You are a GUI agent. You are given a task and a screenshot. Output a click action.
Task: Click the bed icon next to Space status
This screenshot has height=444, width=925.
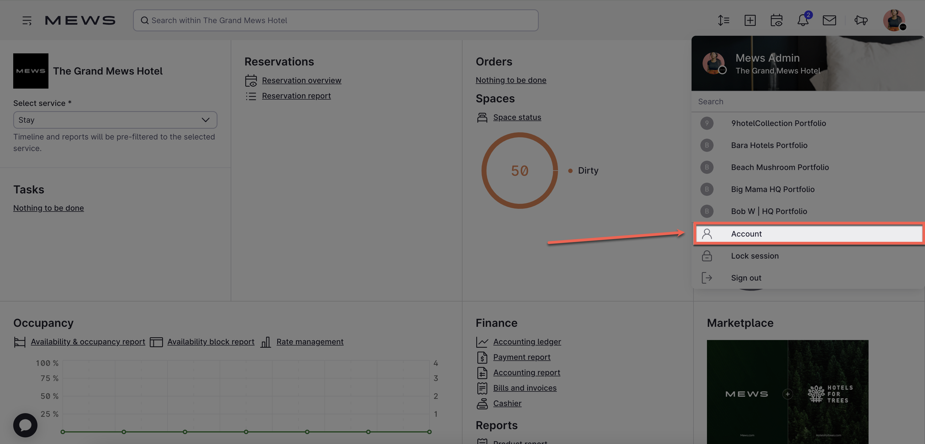coord(482,117)
